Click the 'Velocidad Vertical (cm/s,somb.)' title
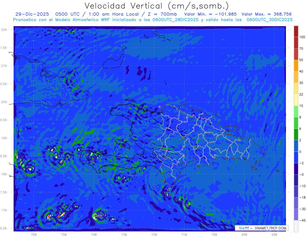 157,6
